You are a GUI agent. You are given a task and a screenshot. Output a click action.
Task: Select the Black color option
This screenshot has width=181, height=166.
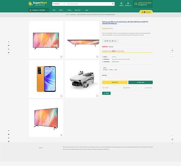104,70
